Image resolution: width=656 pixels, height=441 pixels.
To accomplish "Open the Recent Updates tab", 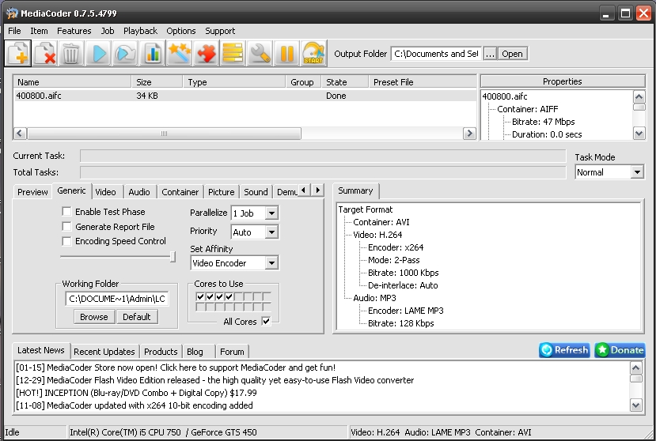I will click(x=104, y=352).
